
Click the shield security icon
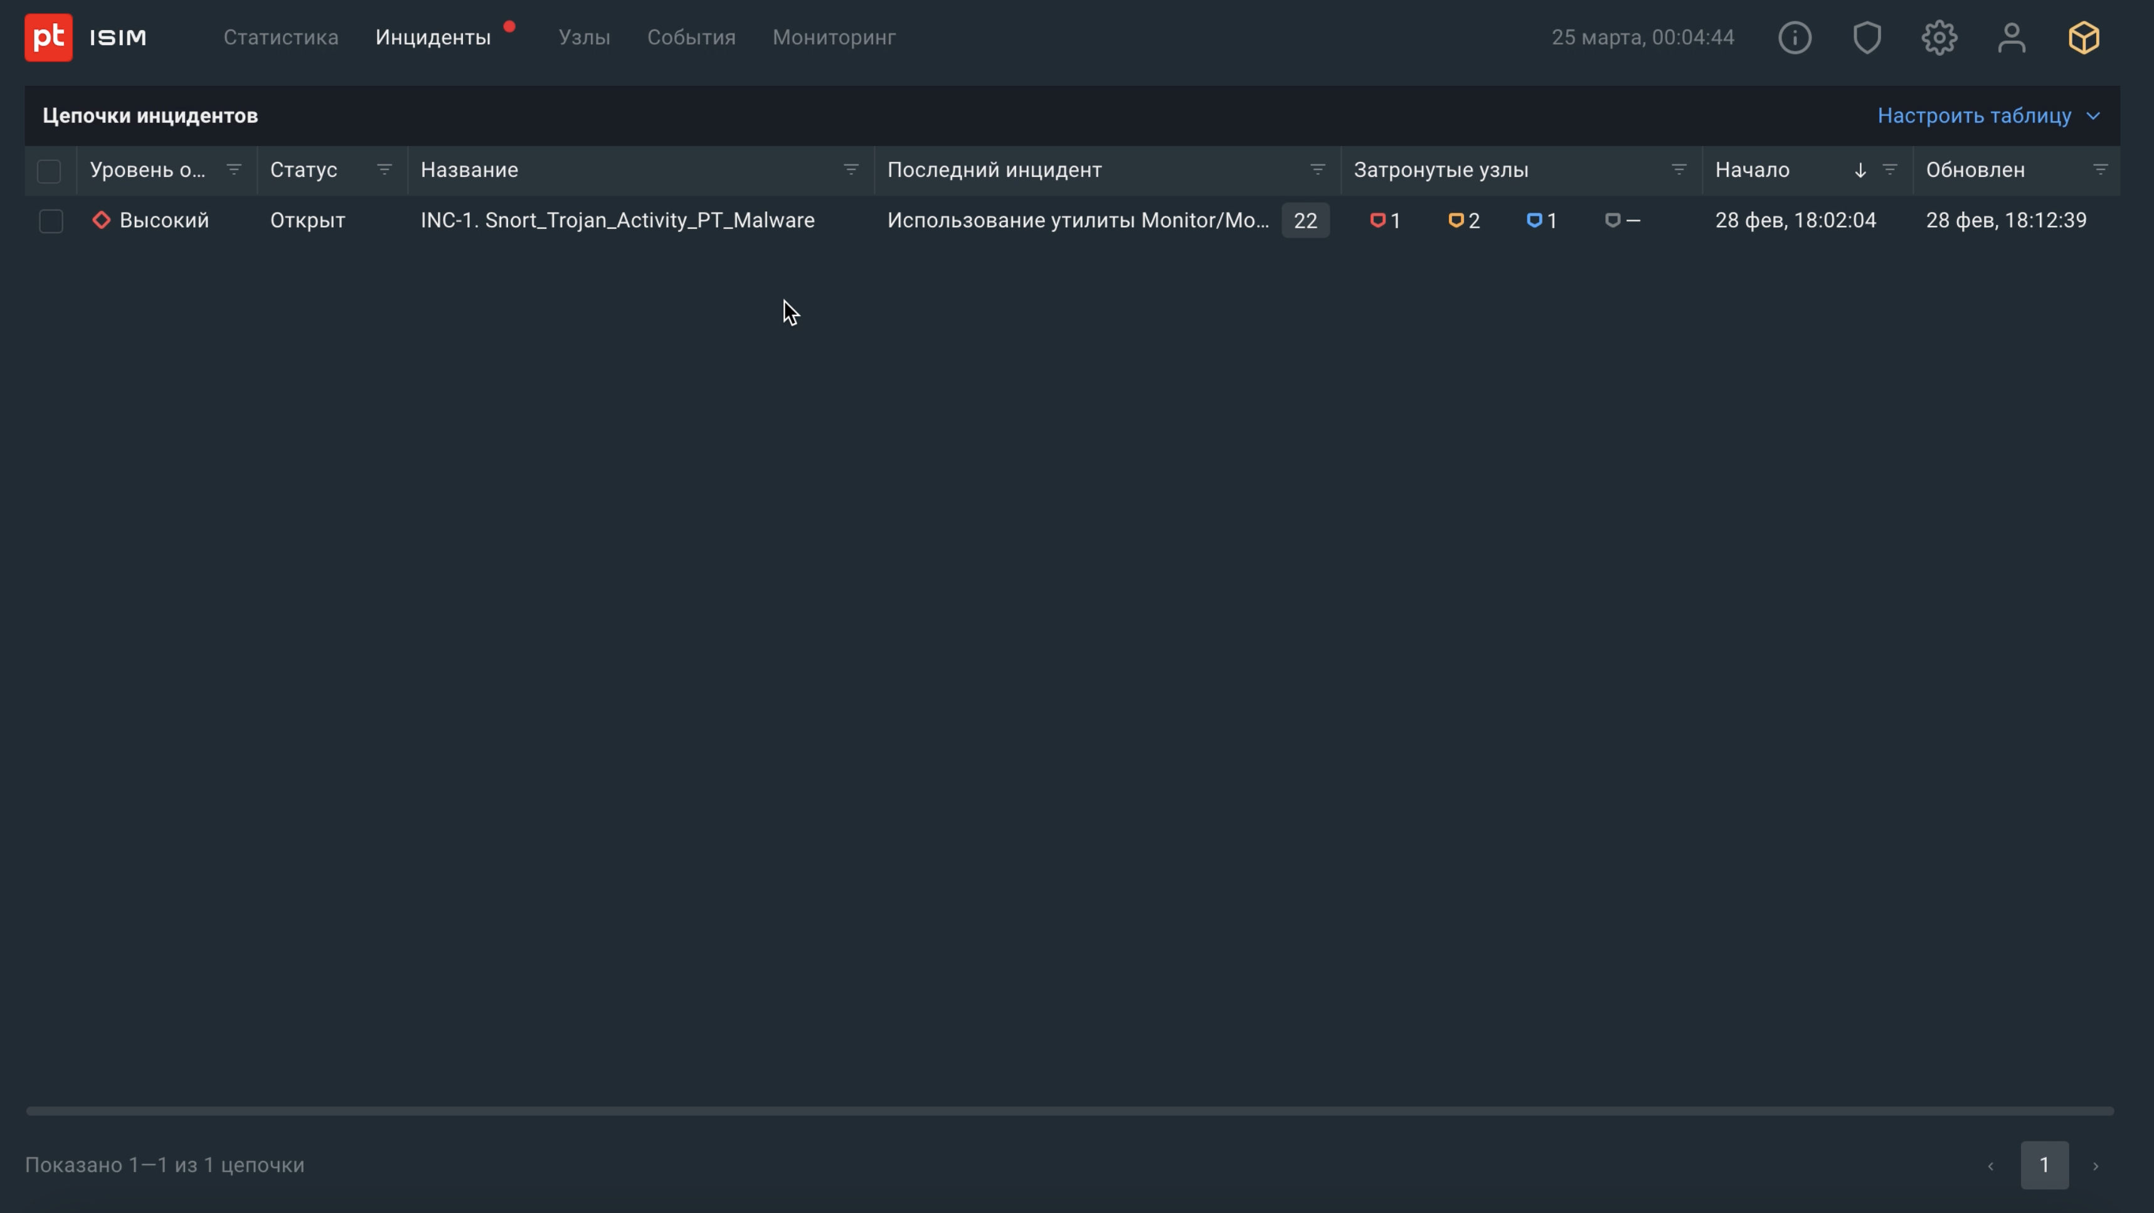(1866, 38)
